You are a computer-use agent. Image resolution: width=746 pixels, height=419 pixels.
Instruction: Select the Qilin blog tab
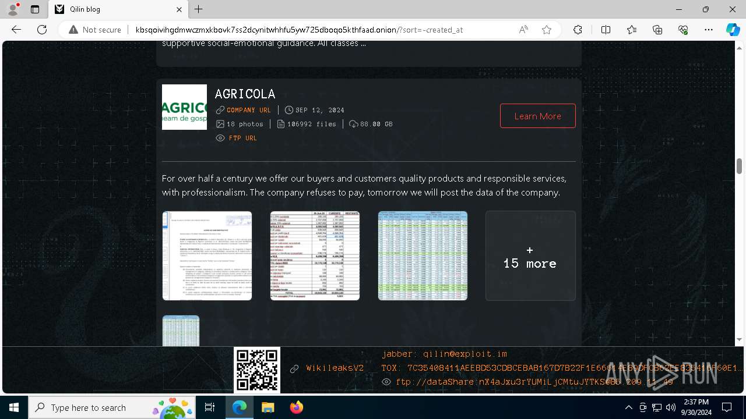click(118, 9)
